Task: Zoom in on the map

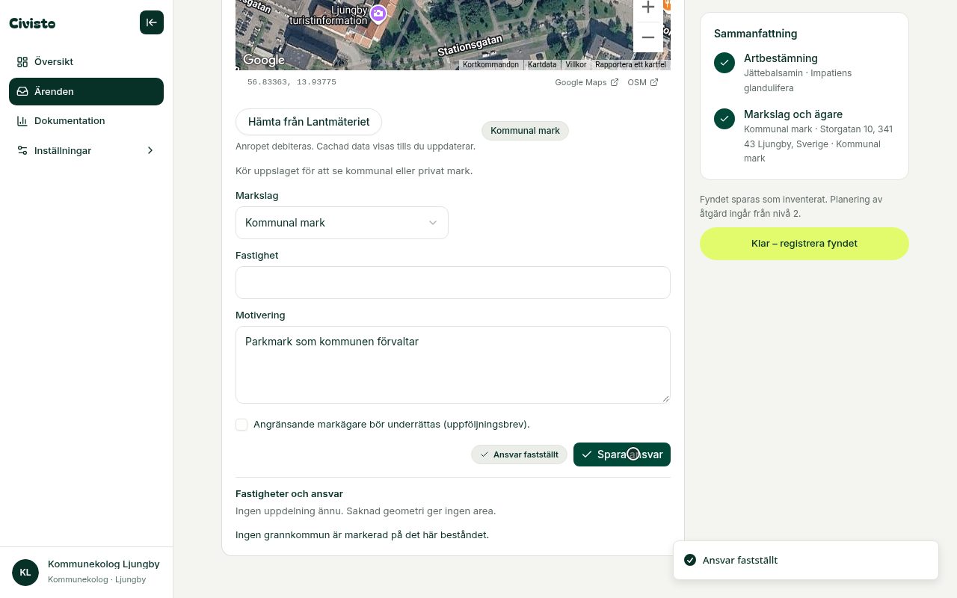Action: (648, 7)
